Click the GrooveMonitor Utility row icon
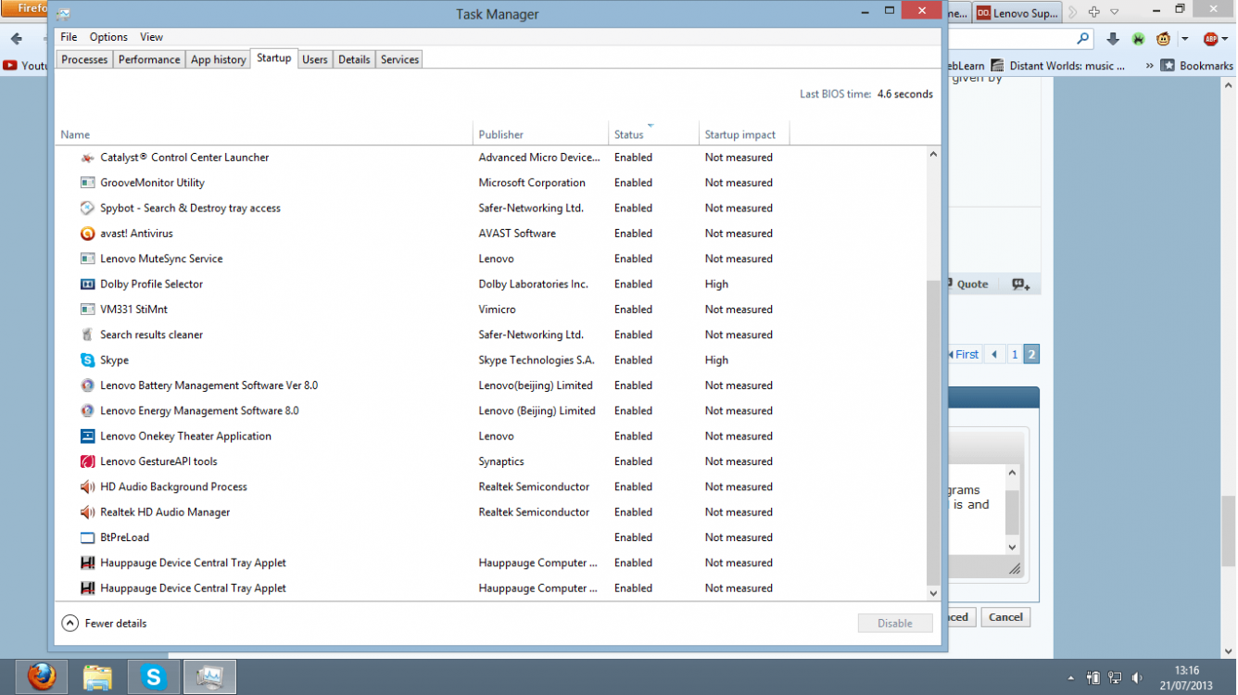 87,183
